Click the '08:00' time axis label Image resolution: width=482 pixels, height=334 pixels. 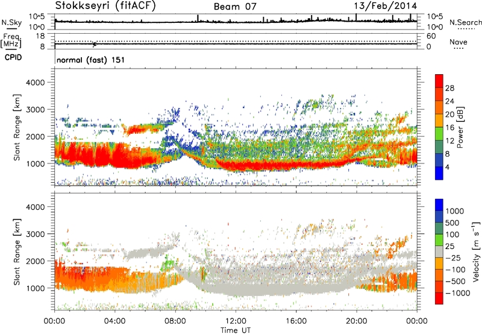(x=175, y=321)
